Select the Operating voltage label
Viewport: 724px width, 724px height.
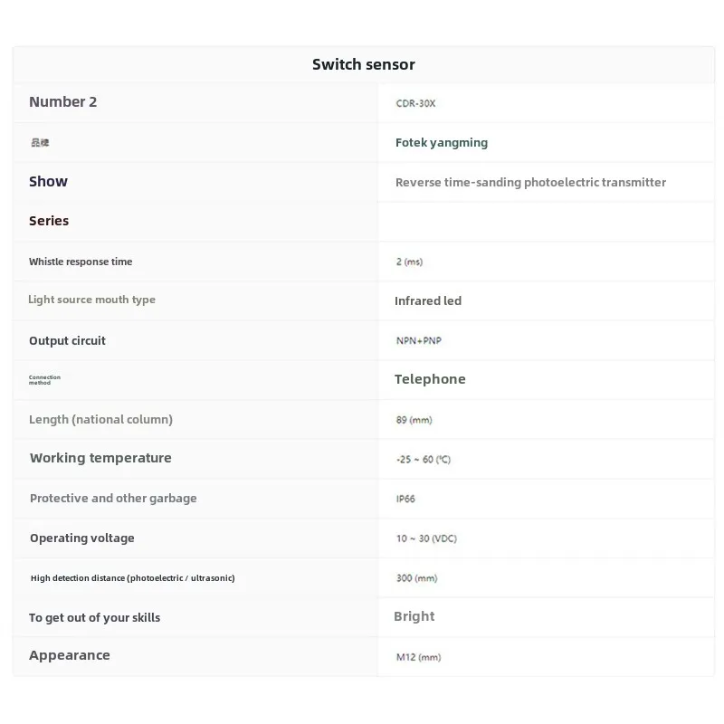coord(81,538)
